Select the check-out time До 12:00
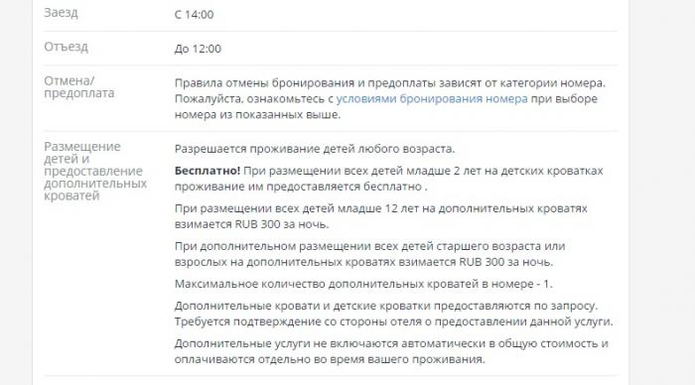695x385 pixels. (x=198, y=49)
